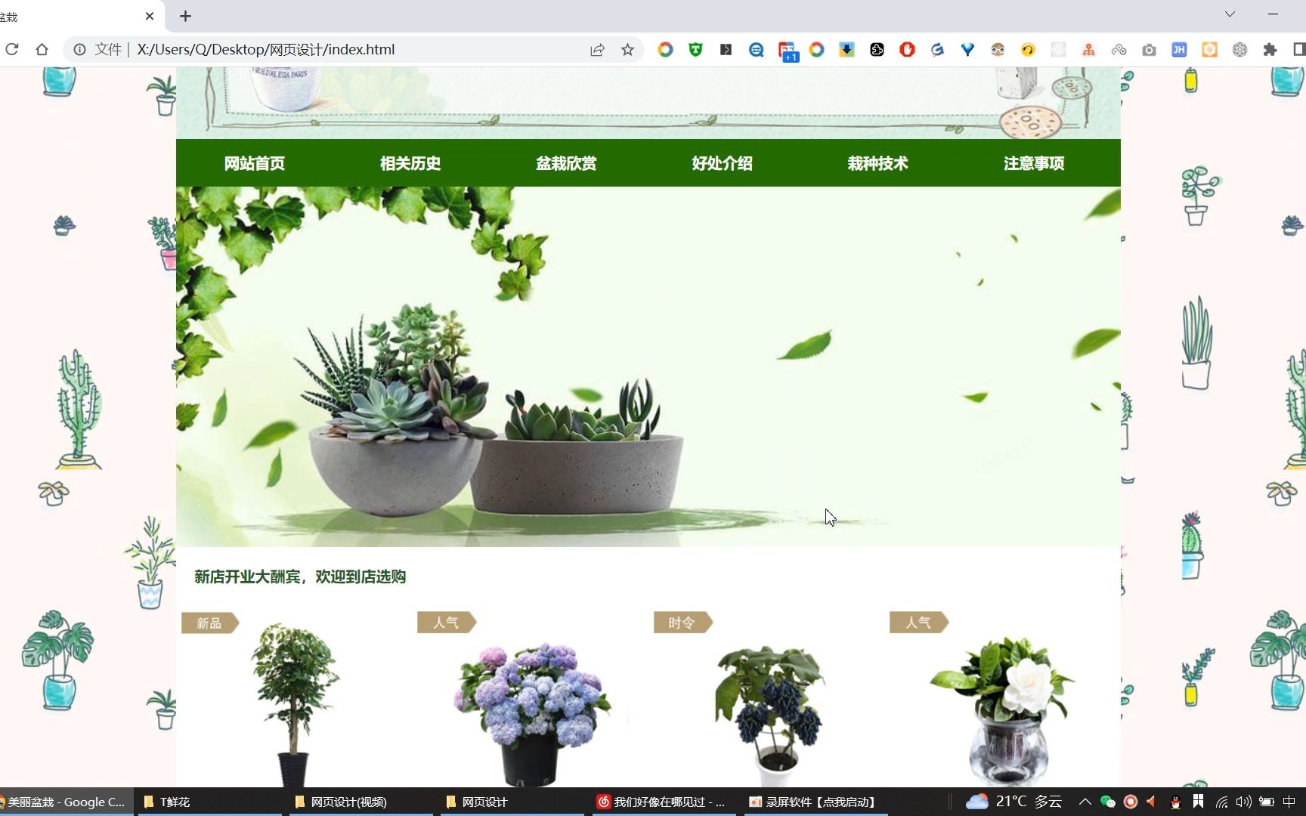Reload the page with the refresh icon
This screenshot has width=1306, height=816.
[12, 50]
